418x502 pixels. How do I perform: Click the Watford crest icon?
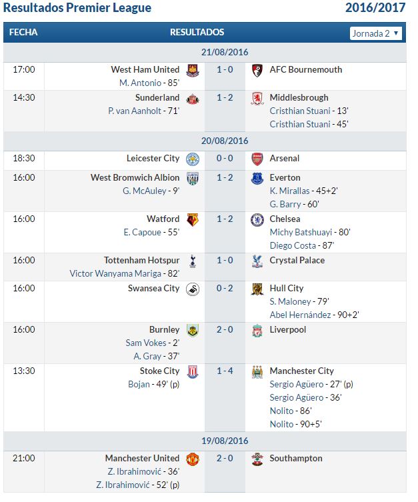pos(193,219)
